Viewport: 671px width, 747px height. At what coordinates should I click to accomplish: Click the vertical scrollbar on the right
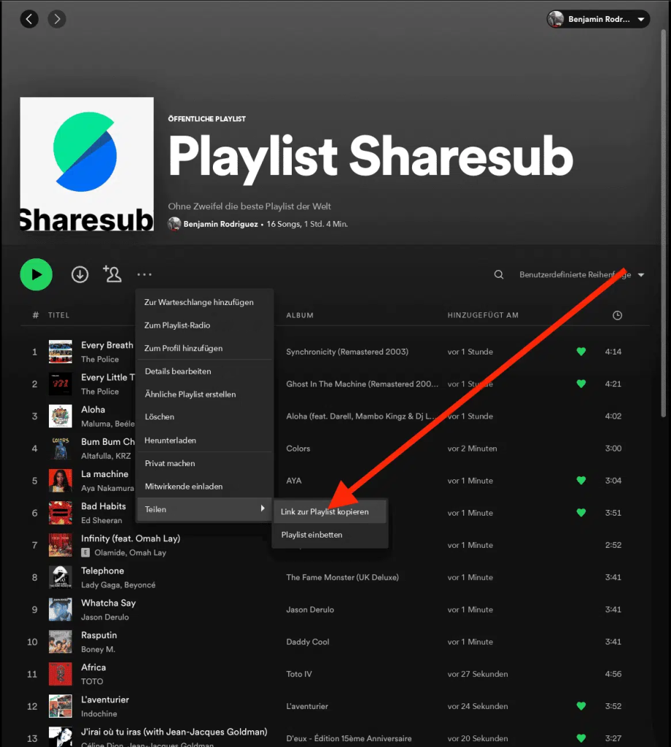click(x=664, y=224)
